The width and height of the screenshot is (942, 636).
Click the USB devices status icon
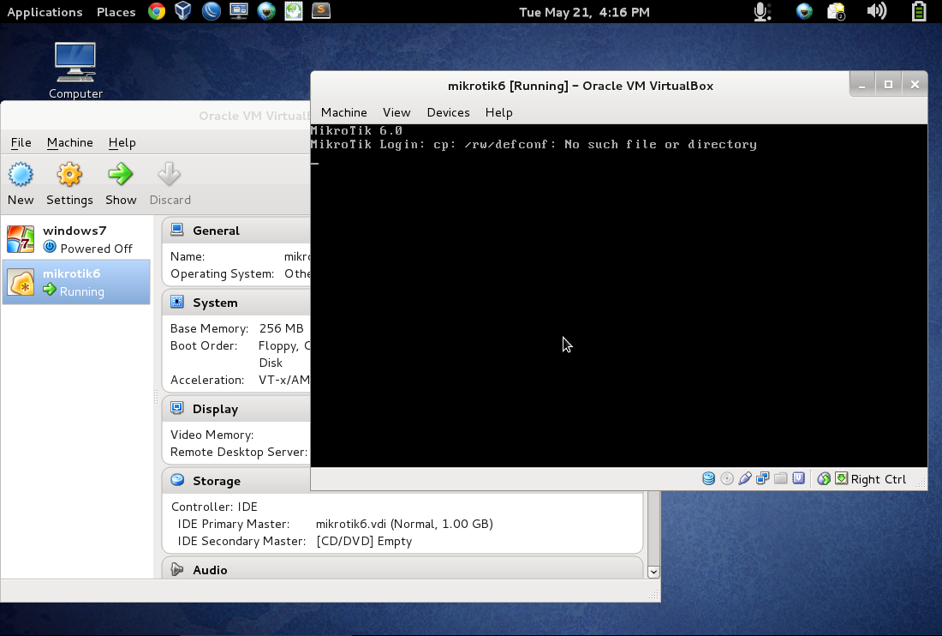coord(745,478)
